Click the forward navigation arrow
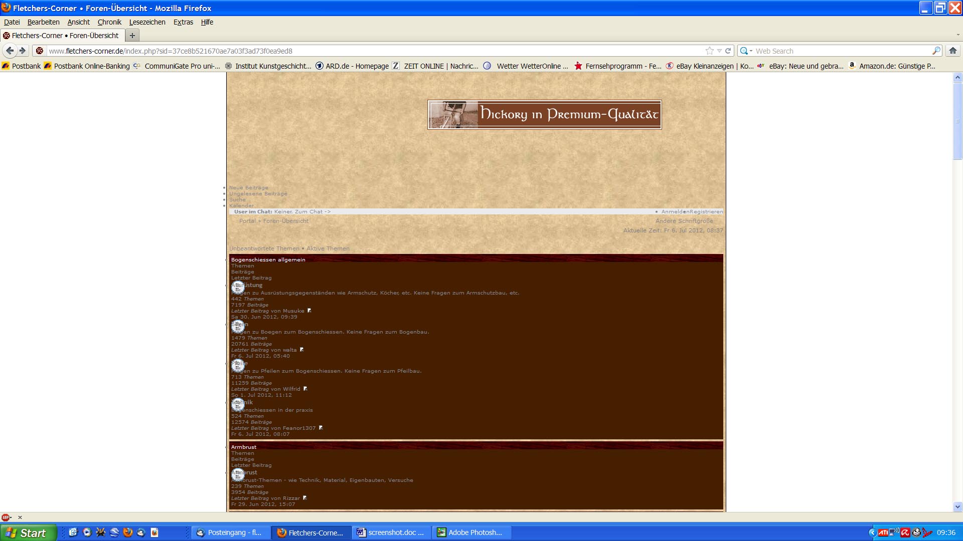 pos(23,51)
